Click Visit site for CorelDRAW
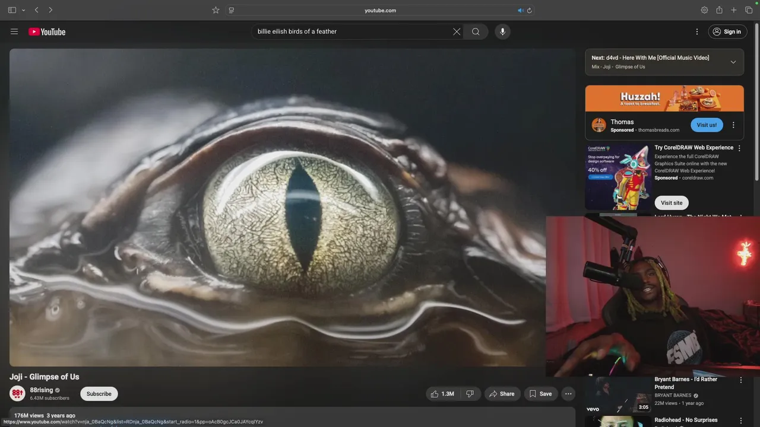 tap(672, 203)
